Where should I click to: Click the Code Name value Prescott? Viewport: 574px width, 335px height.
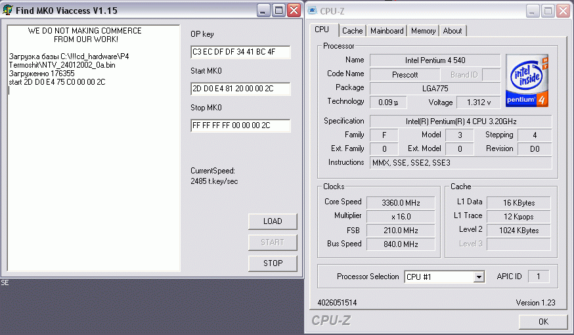coord(405,75)
